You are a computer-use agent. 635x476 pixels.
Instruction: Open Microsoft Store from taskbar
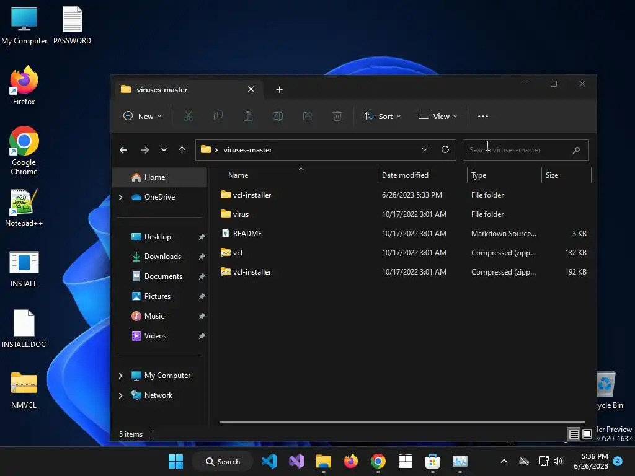click(432, 461)
